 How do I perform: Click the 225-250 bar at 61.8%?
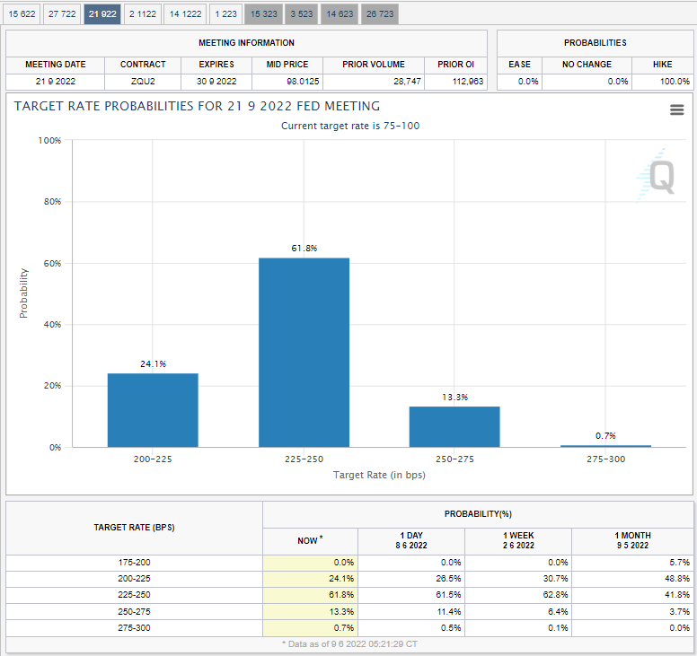tap(304, 352)
